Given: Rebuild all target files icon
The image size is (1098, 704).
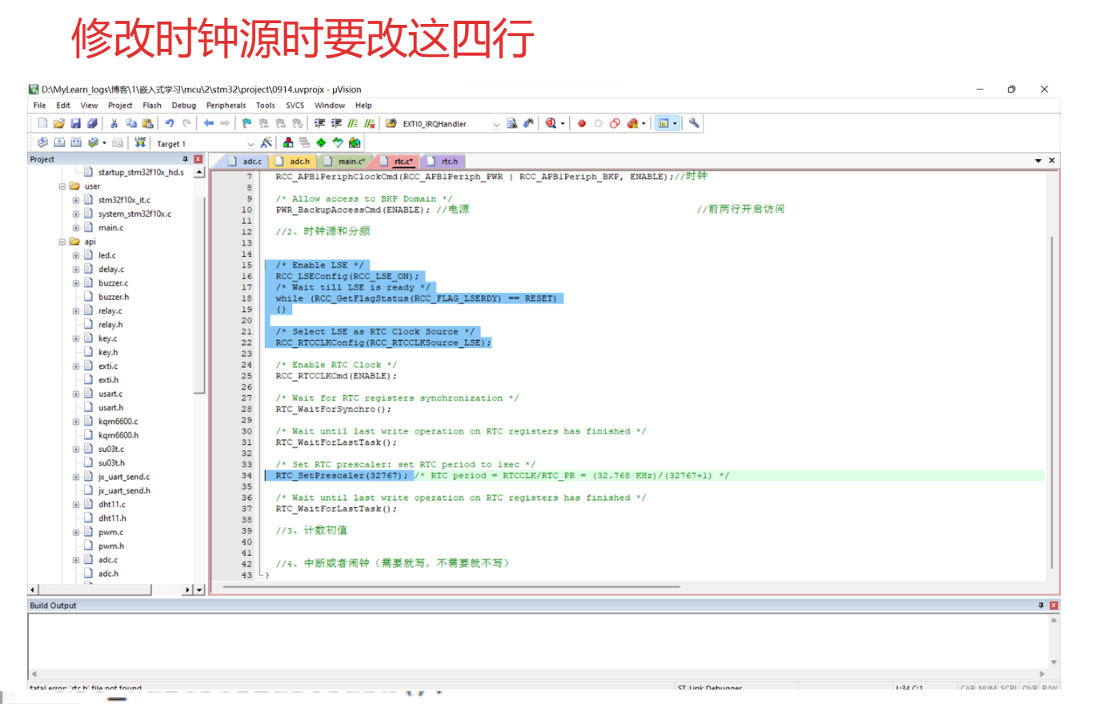Looking at the screenshot, I should 76,142.
